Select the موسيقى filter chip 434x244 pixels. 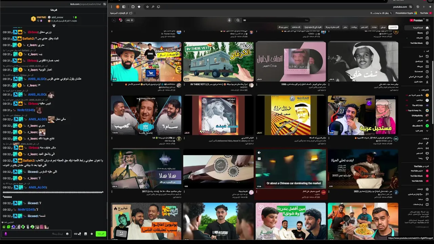click(x=383, y=27)
